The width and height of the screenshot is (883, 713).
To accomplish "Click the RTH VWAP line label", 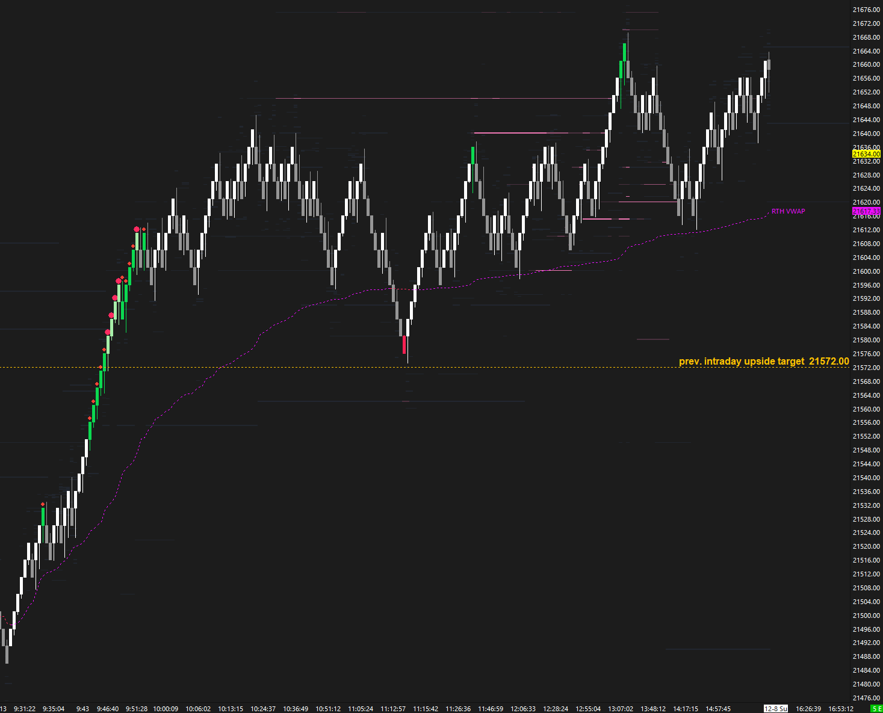I will pos(788,211).
